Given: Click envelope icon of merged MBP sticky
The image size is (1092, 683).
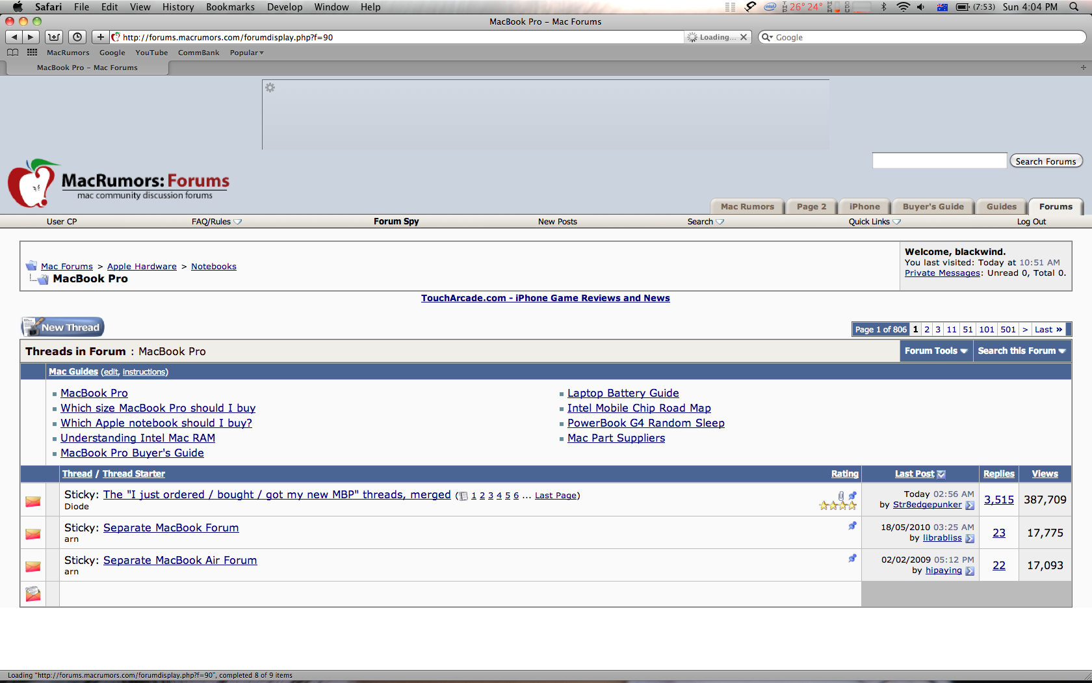Looking at the screenshot, I should (33, 501).
